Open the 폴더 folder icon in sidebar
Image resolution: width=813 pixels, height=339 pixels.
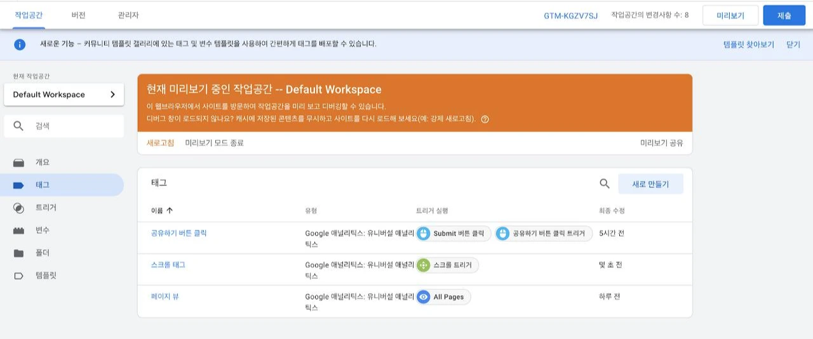click(18, 253)
